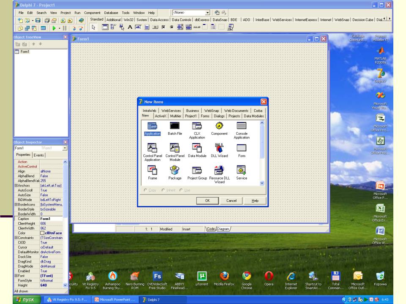Click the Height property value 640
406x304 pixels.
click(51, 285)
